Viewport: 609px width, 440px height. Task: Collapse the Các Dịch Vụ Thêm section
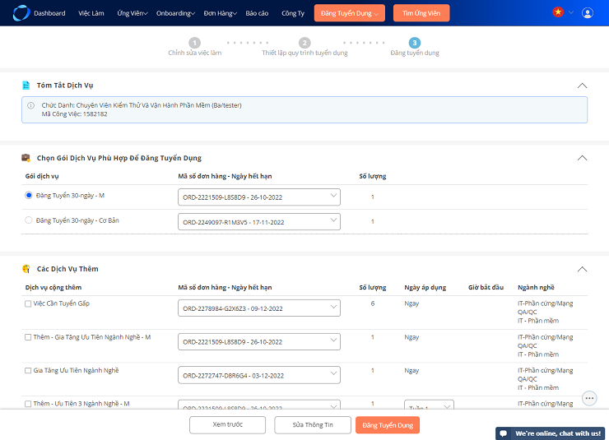pos(582,269)
